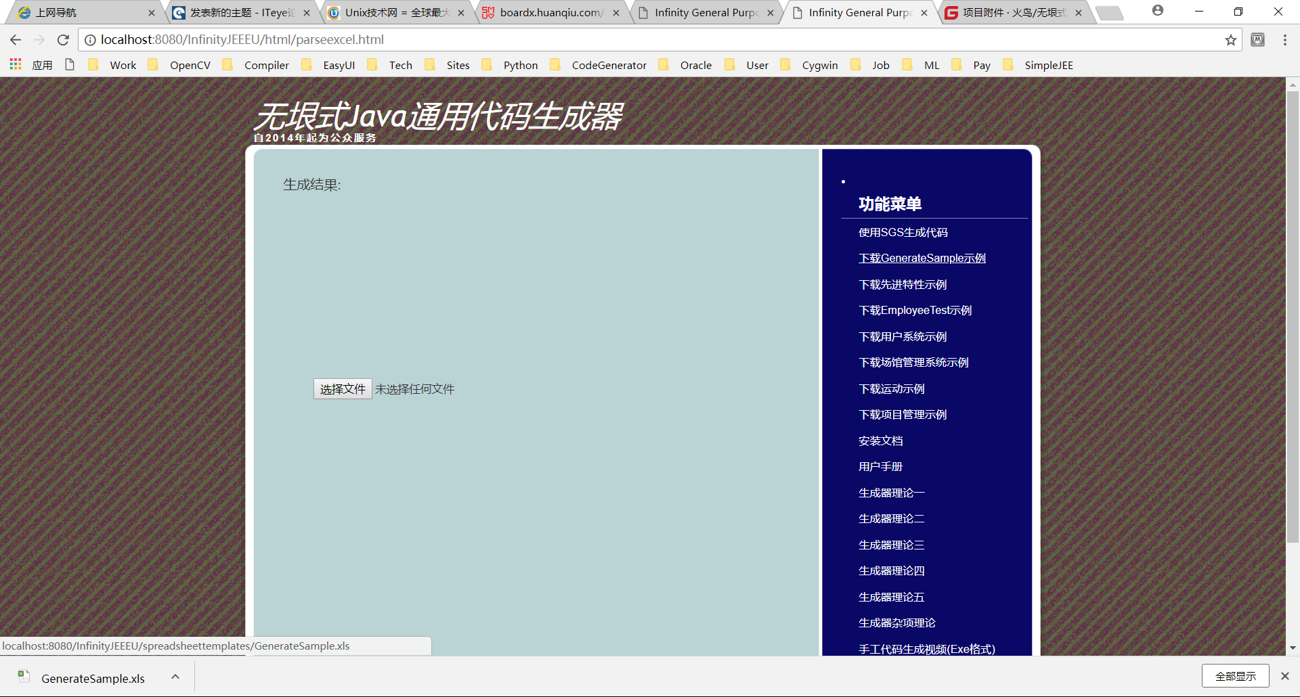Open the user profile avatar icon

click(1158, 11)
